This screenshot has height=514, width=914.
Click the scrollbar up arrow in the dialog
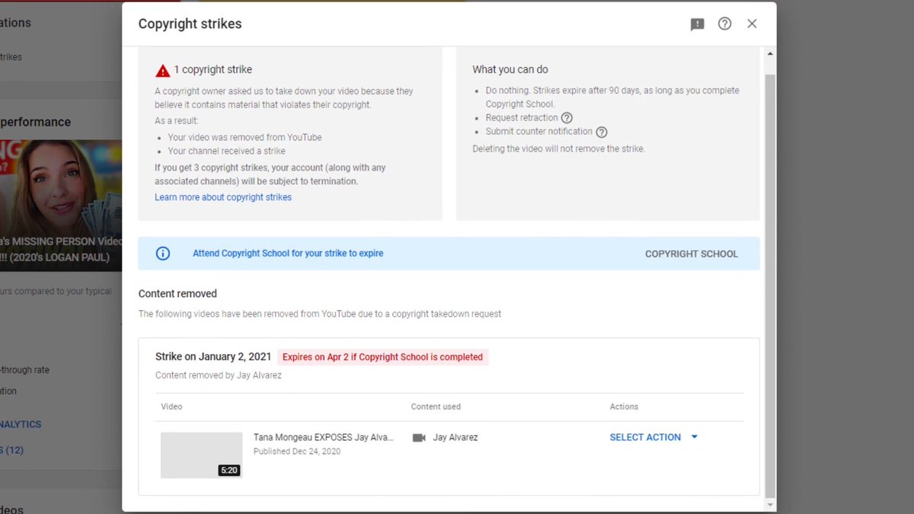[770, 54]
